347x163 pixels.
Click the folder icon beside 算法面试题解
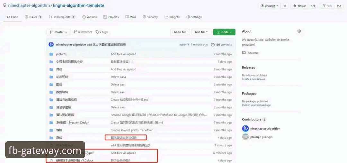(x=51, y=115)
